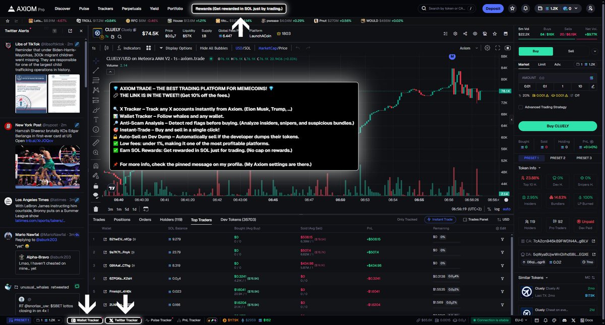Click the Deposit button
The width and height of the screenshot is (605, 325).
coord(493,9)
